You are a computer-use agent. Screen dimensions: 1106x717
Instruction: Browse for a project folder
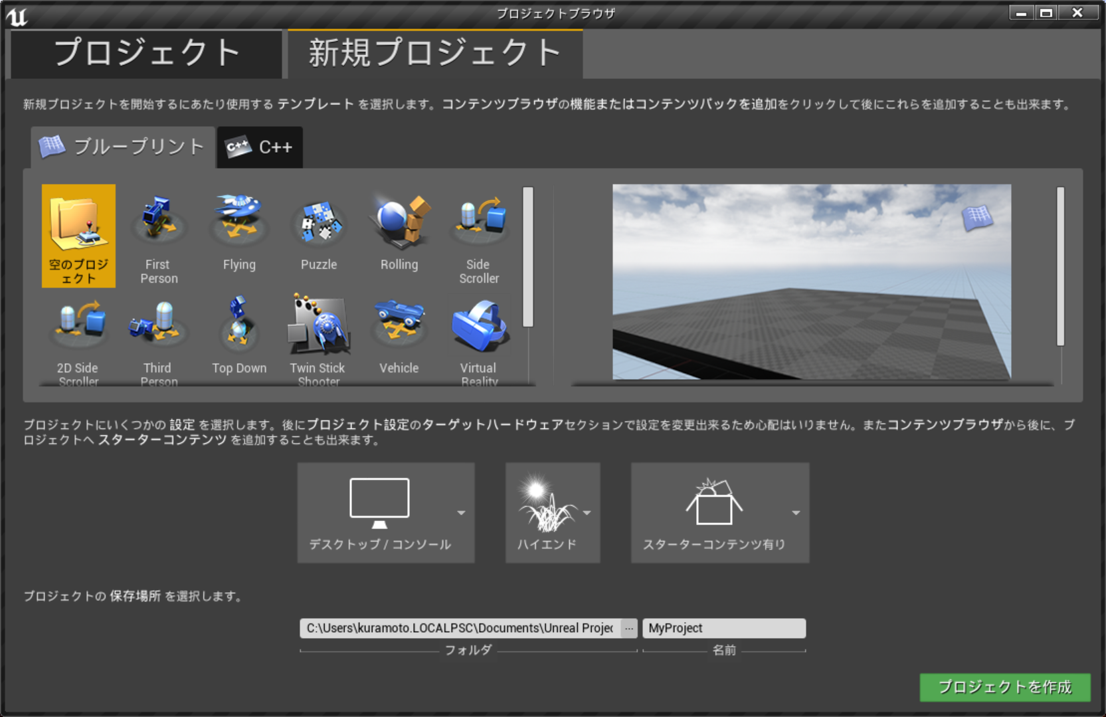628,628
